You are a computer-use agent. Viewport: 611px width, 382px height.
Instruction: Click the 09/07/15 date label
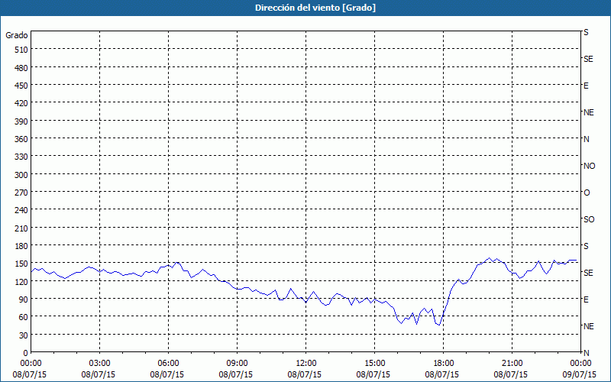[581, 374]
